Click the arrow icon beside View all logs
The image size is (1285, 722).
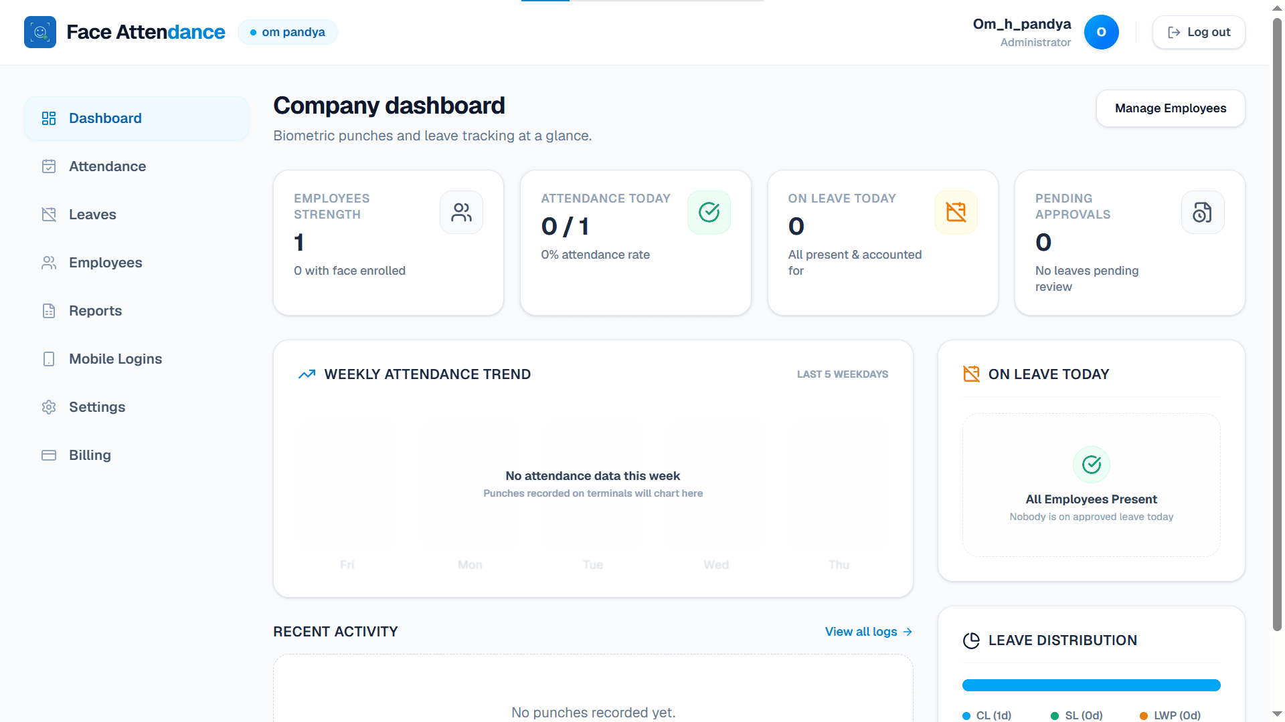(908, 632)
